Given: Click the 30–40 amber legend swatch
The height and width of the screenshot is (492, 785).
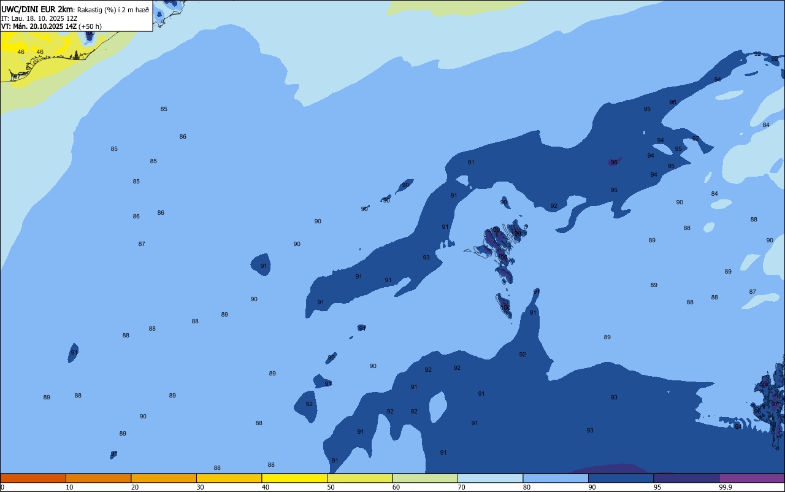Looking at the screenshot, I should pos(229,478).
